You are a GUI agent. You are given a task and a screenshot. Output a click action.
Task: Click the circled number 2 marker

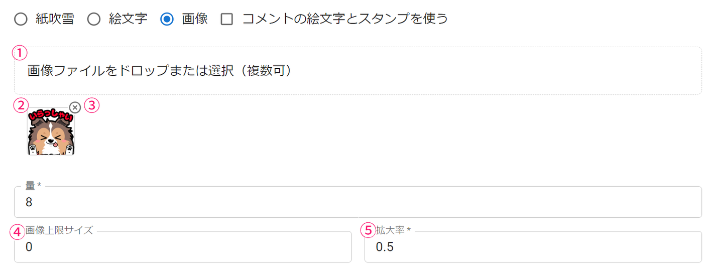click(21, 106)
